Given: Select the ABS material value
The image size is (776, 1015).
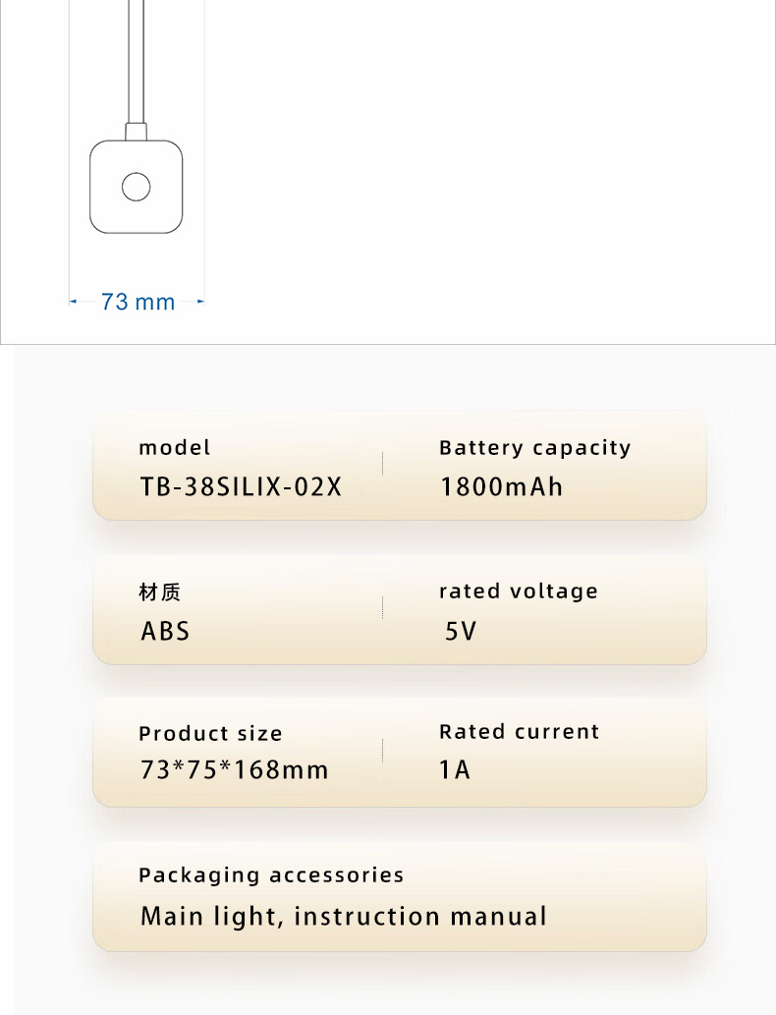Looking at the screenshot, I should coord(165,631).
